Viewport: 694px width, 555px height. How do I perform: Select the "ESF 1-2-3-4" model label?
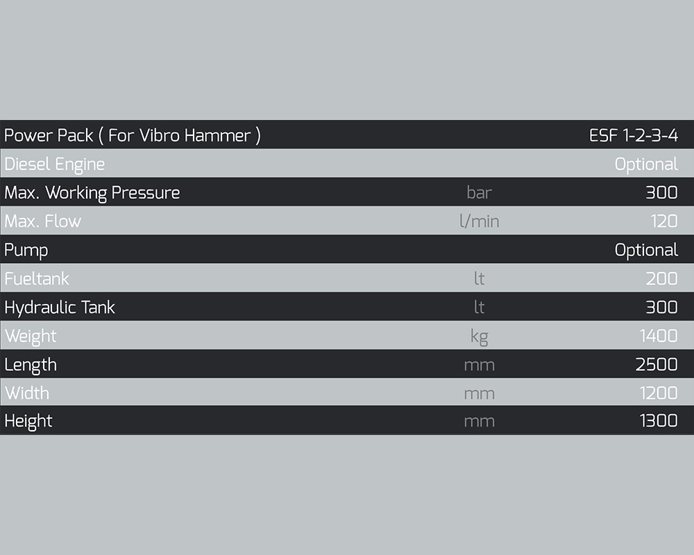633,135
